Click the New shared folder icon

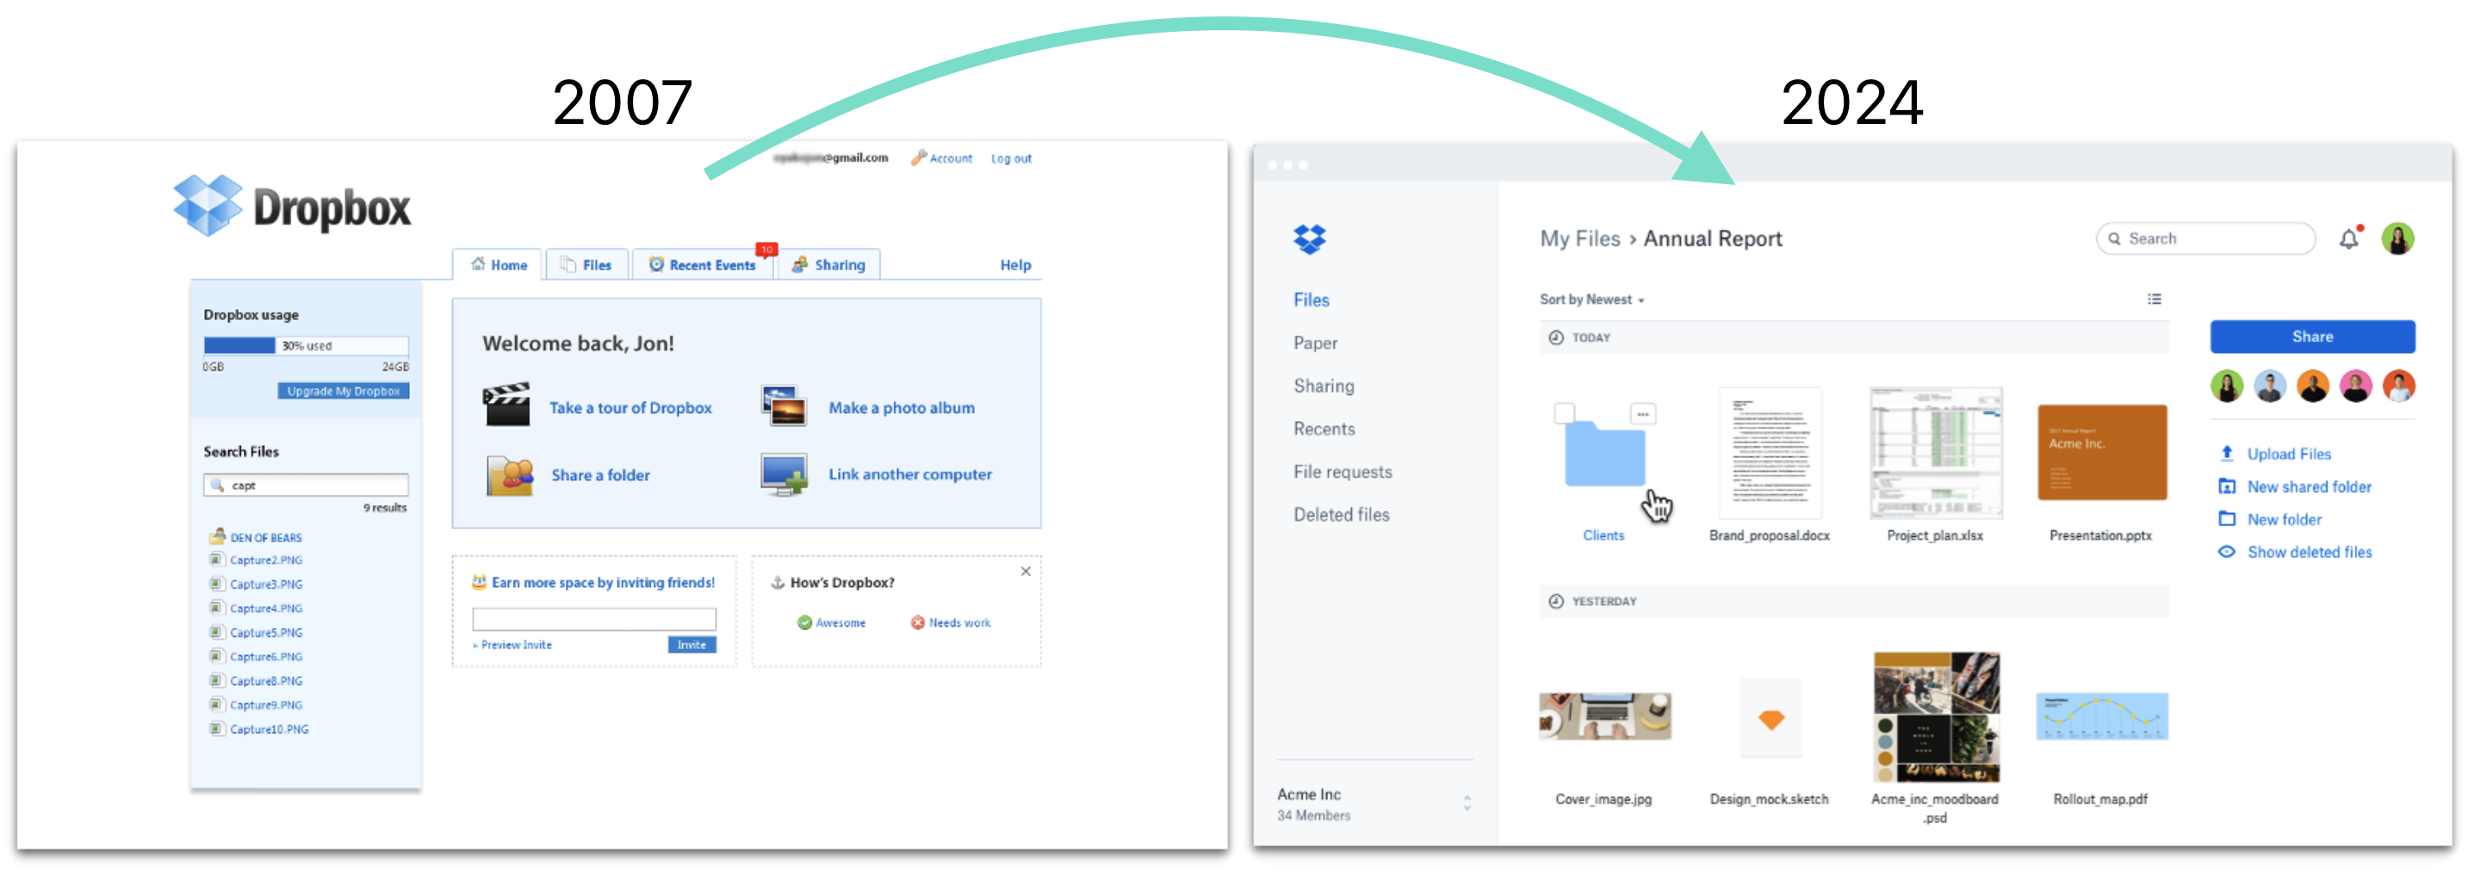pyautogui.click(x=2228, y=486)
